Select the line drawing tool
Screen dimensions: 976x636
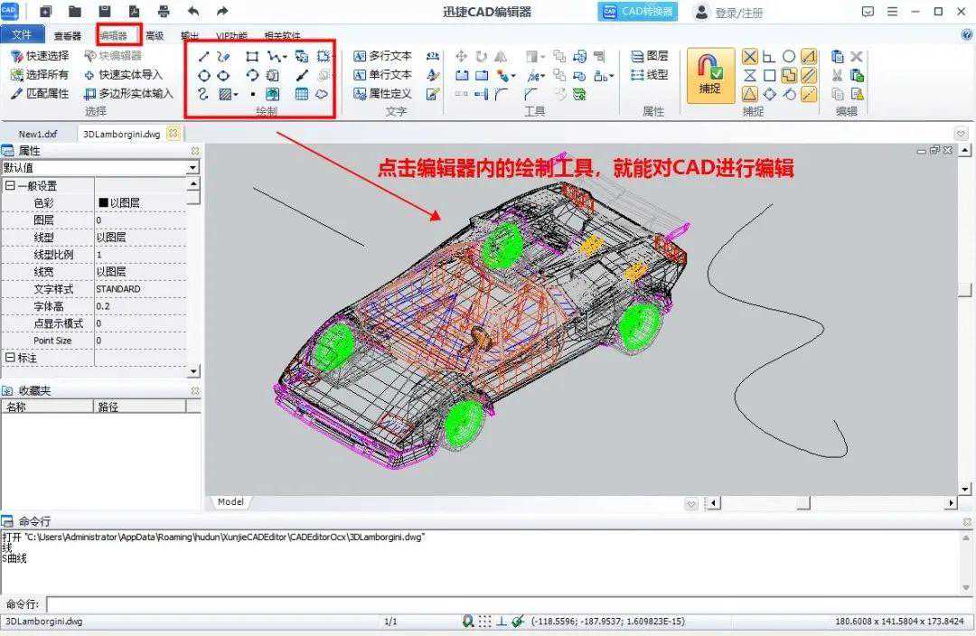tap(203, 57)
